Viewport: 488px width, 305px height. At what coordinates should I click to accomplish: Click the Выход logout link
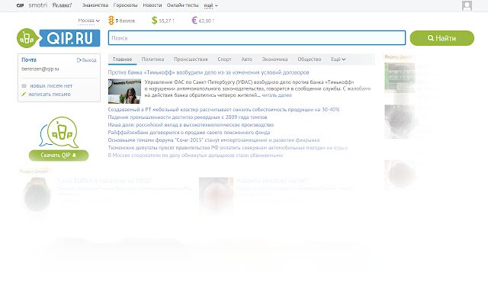pos(86,60)
